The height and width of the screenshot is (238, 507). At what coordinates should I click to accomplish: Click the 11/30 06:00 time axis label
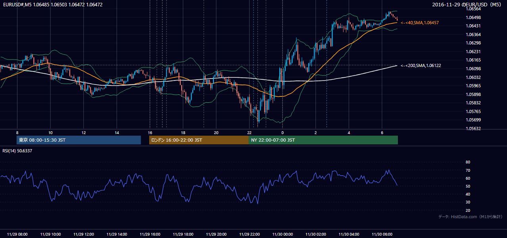[382, 234]
